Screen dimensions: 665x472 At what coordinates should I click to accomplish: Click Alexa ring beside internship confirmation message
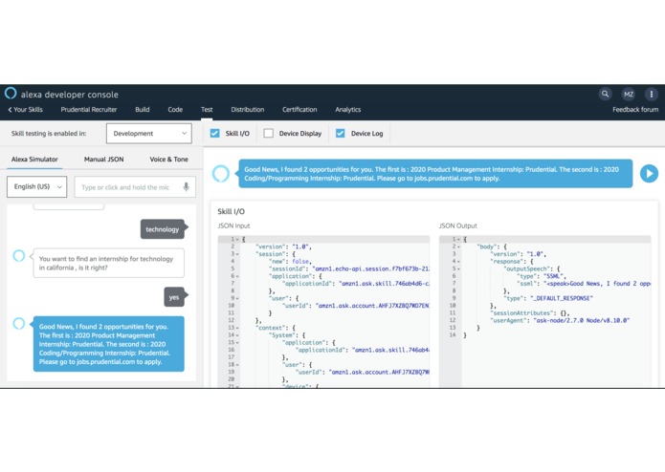(19, 256)
